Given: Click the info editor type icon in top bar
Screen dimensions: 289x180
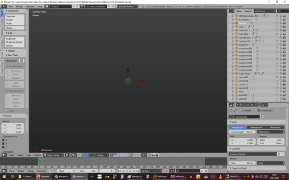Looking at the screenshot, I should (4, 6).
